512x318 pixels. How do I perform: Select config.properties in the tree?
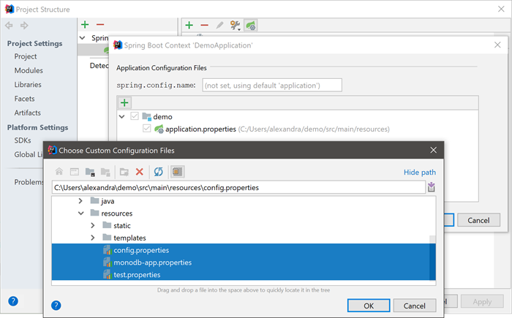(244, 250)
